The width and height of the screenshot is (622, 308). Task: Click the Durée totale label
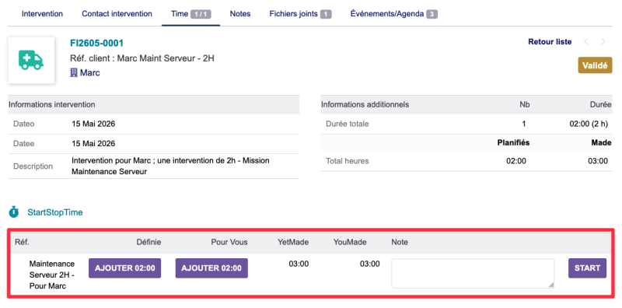pyautogui.click(x=347, y=124)
